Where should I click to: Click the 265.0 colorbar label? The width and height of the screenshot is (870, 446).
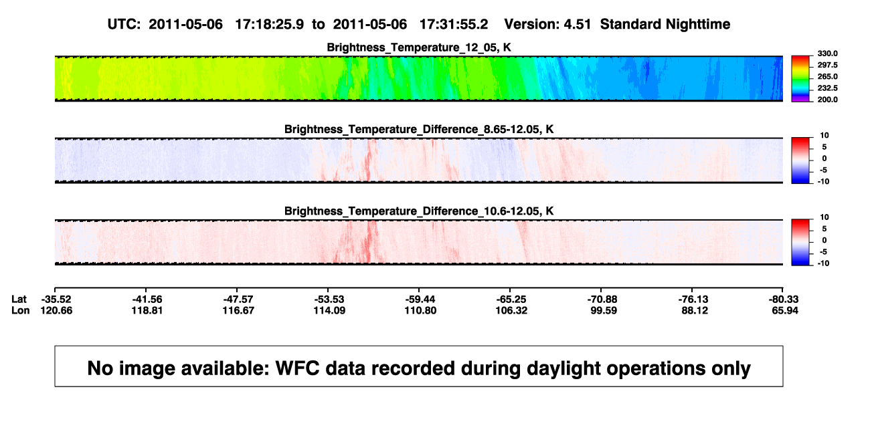[829, 77]
